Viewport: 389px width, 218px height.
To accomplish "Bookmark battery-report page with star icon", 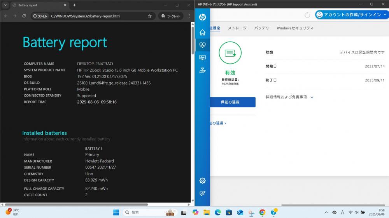I will tap(150, 16).
